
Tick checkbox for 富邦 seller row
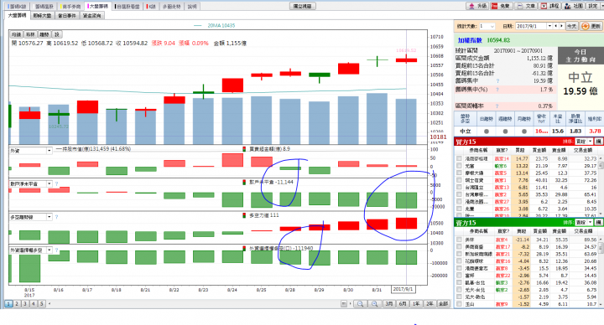[x=459, y=276]
